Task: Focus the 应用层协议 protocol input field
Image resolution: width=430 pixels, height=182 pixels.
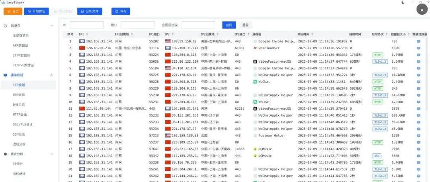Action: point(198,25)
